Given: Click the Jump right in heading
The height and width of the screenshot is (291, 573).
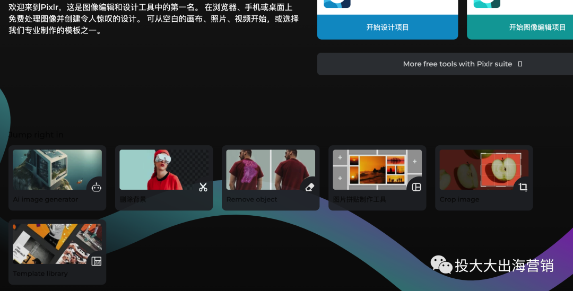Looking at the screenshot, I should (x=36, y=135).
